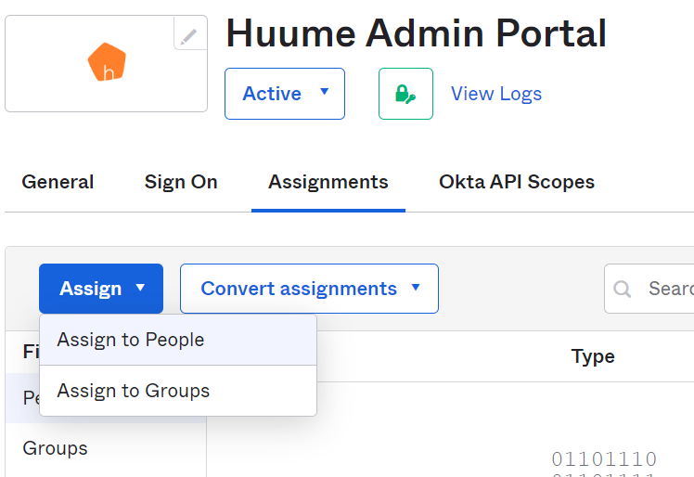Click the Type column header
The height and width of the screenshot is (477, 694).
coord(593,356)
